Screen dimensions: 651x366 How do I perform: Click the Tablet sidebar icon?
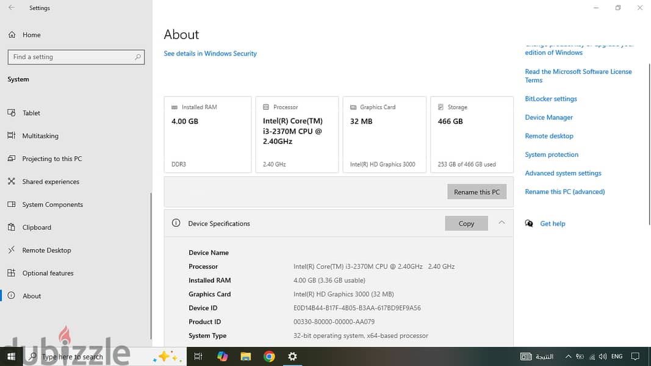coord(11,112)
